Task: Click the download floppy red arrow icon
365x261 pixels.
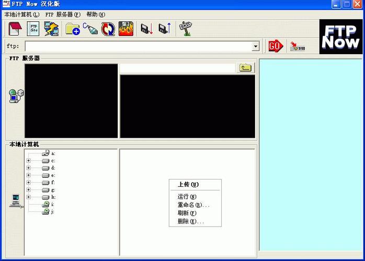Action: 147,29
